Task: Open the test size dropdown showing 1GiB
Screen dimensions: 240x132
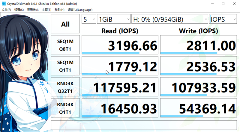Action: (114, 19)
